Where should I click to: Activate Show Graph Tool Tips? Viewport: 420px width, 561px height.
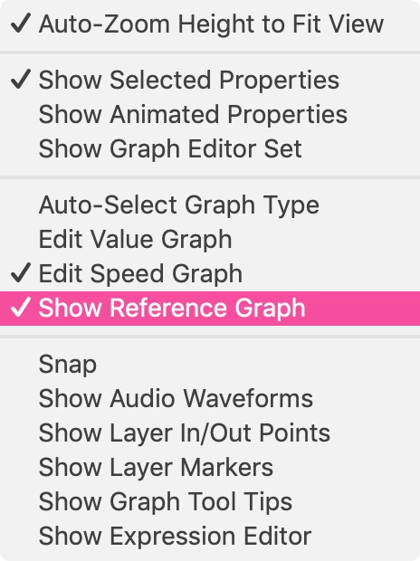[x=210, y=501]
